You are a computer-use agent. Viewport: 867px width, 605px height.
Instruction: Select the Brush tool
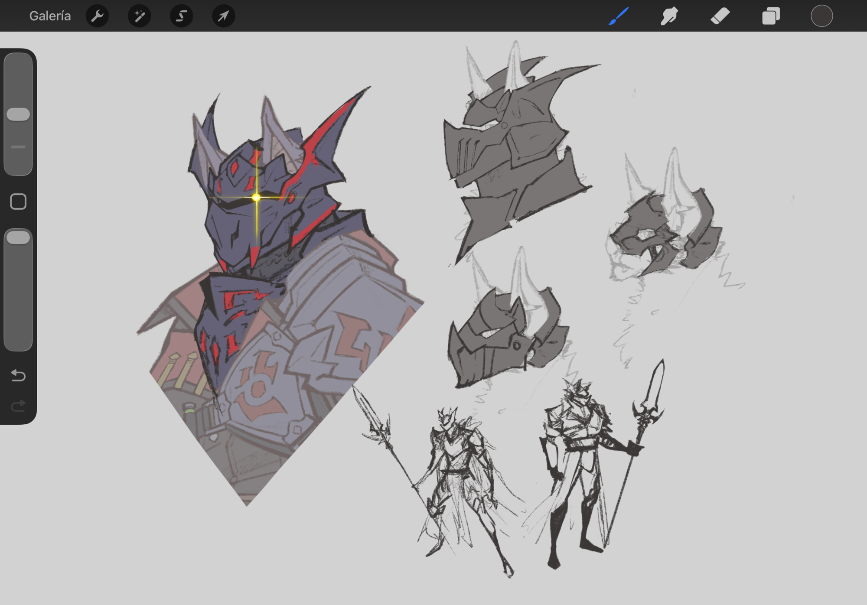point(619,16)
